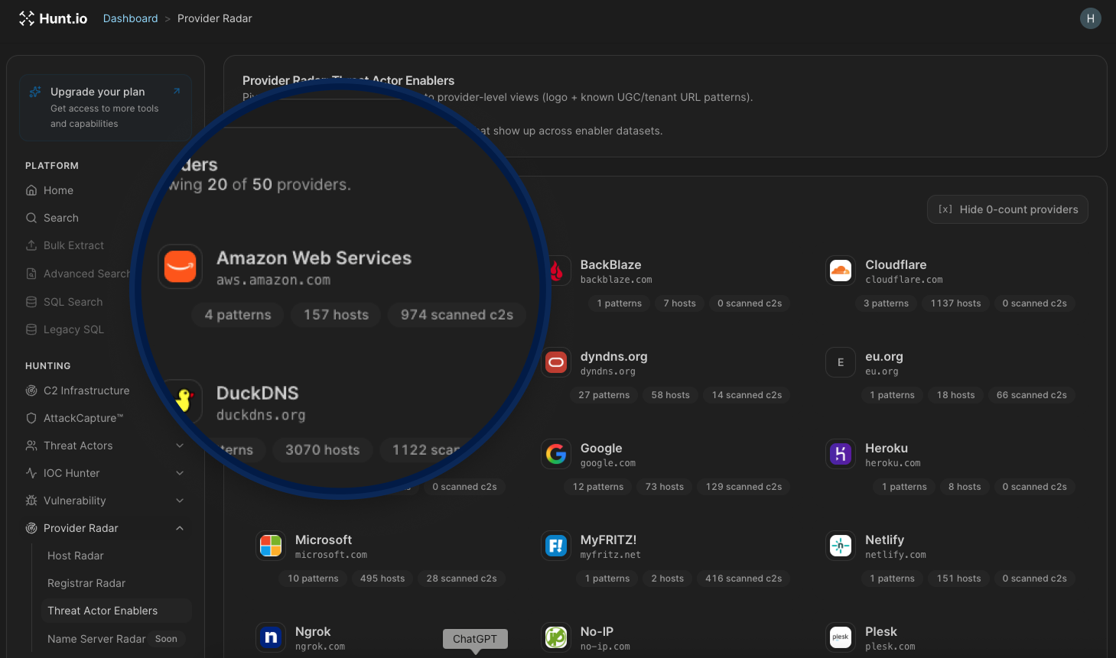Screen dimensions: 1116x658
Task: Click the BackBlaze 7 hosts badge
Action: coord(679,303)
